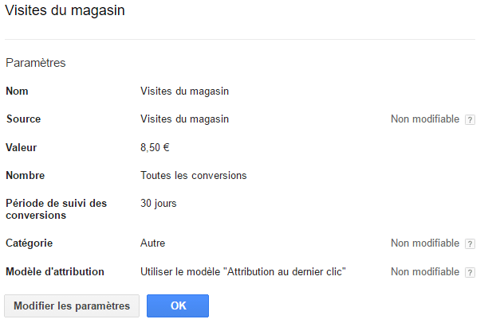
Task: Select the Paramètres section heading
Action: coord(36,63)
